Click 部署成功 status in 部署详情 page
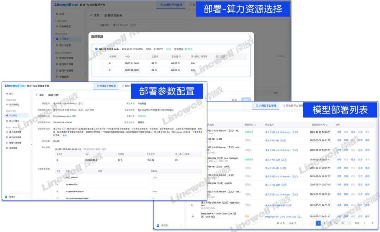 click(x=142, y=116)
